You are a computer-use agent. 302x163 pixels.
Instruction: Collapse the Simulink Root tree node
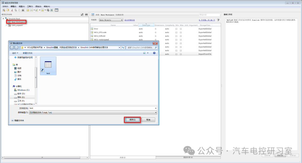[3, 19]
